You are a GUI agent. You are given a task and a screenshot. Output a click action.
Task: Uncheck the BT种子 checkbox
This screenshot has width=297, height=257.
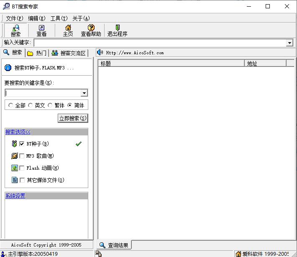pyautogui.click(x=22, y=144)
